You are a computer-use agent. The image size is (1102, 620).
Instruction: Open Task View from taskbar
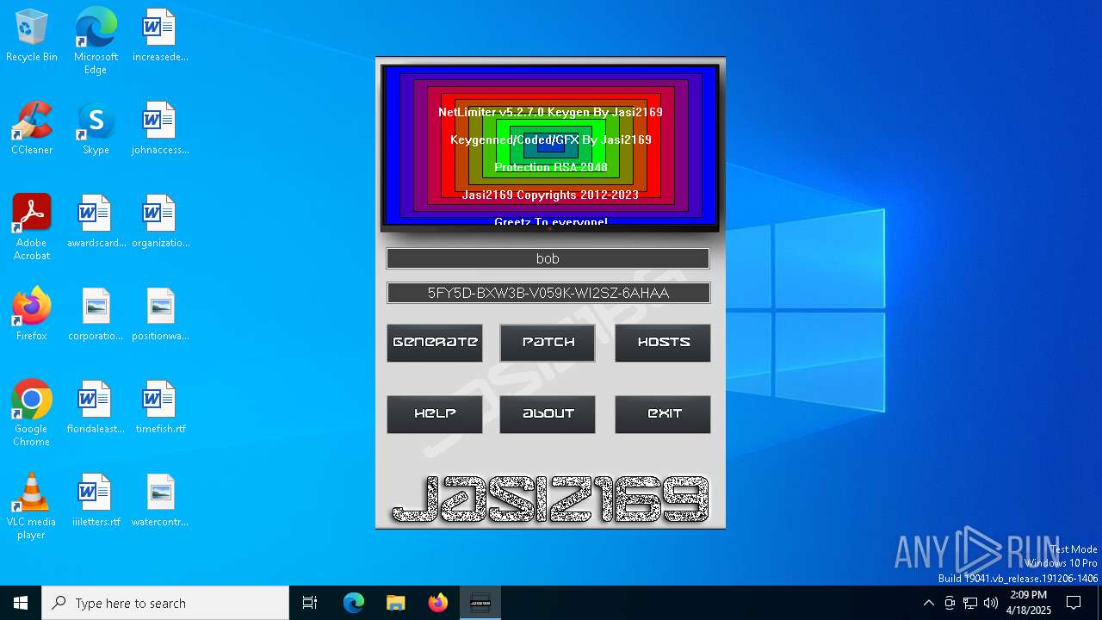point(310,603)
